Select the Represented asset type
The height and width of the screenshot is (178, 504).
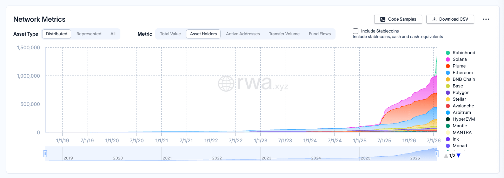tap(89, 34)
